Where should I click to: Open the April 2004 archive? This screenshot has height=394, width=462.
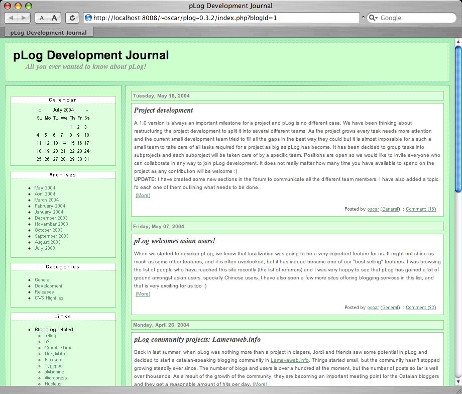click(x=45, y=194)
